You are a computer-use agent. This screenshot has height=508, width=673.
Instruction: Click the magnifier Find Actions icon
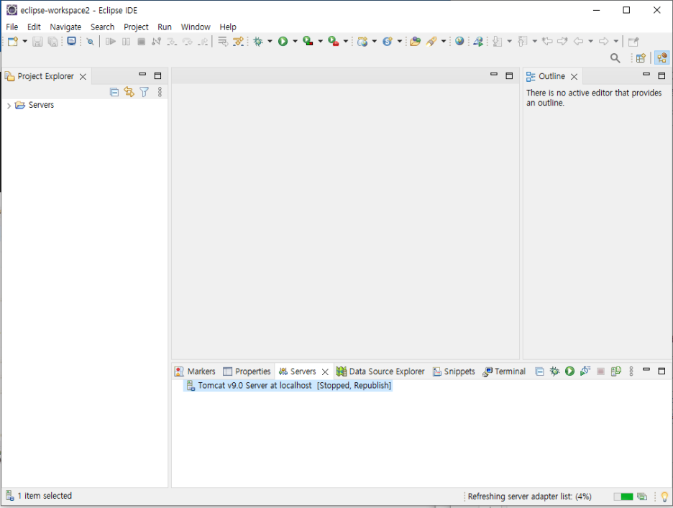(615, 58)
